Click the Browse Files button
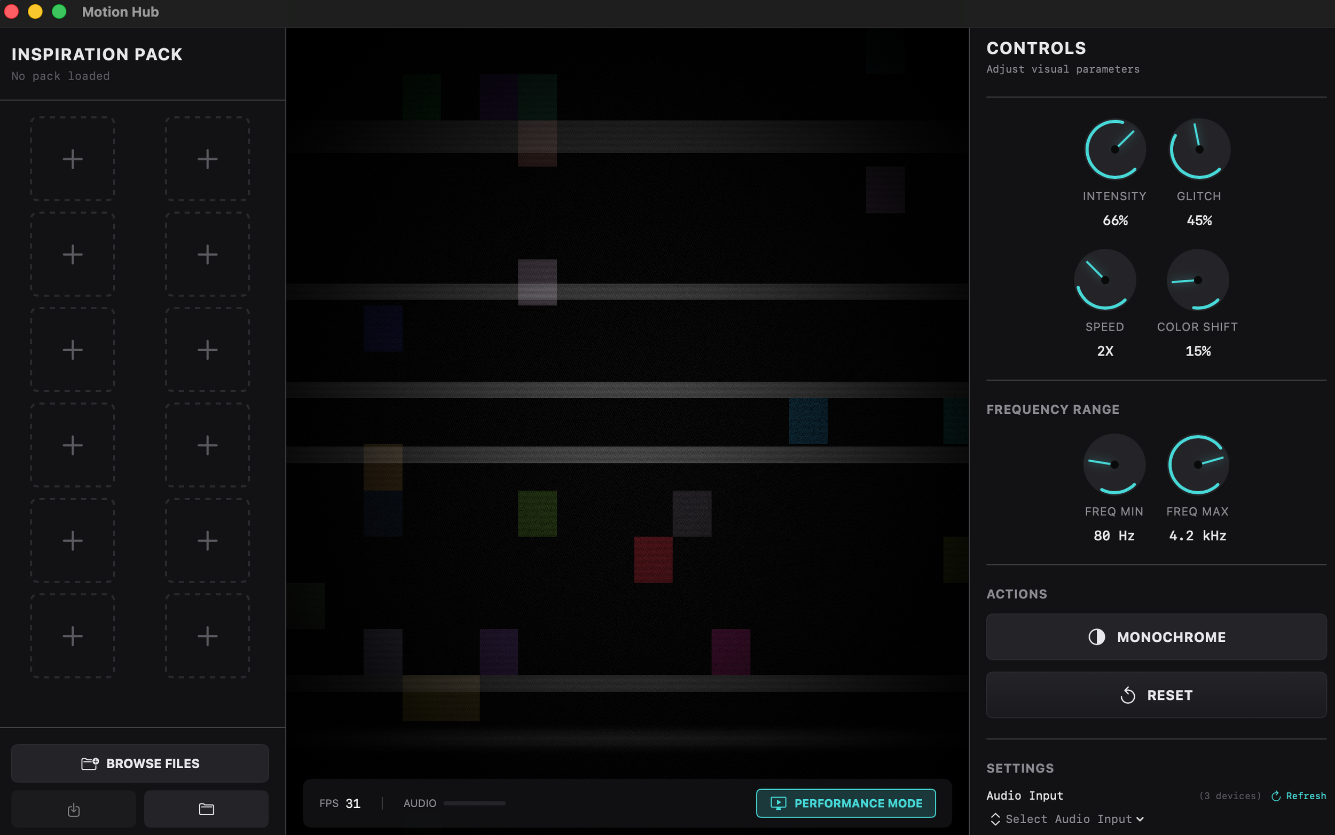 (x=140, y=763)
